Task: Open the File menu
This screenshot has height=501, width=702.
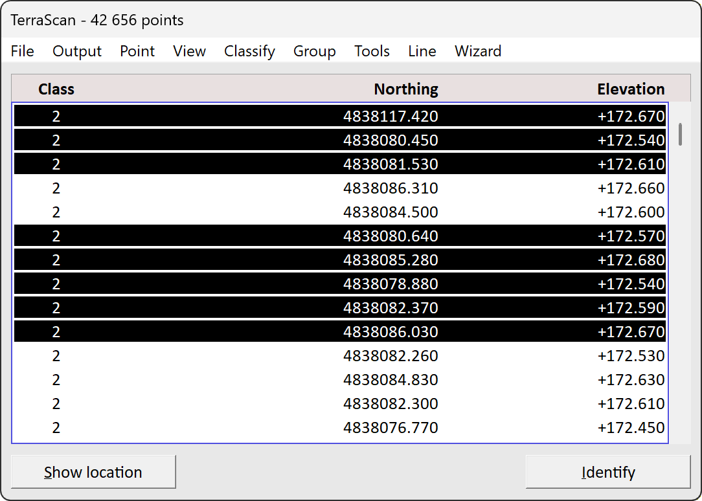Action: coord(23,51)
